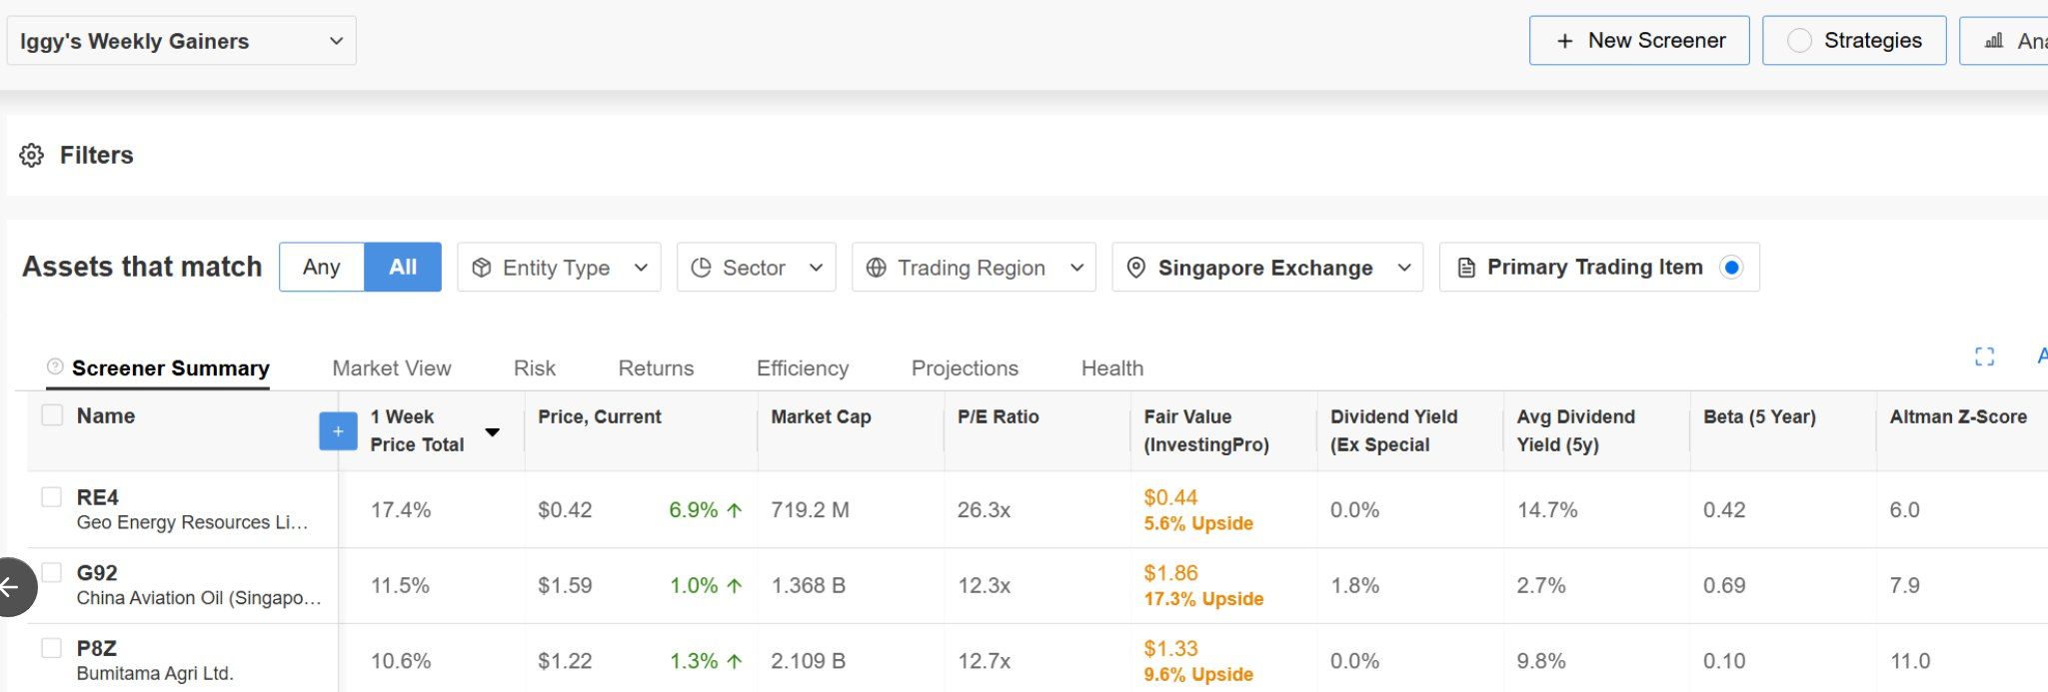Open the Projections tab
Image resolution: width=2048 pixels, height=692 pixels.
[x=964, y=368]
